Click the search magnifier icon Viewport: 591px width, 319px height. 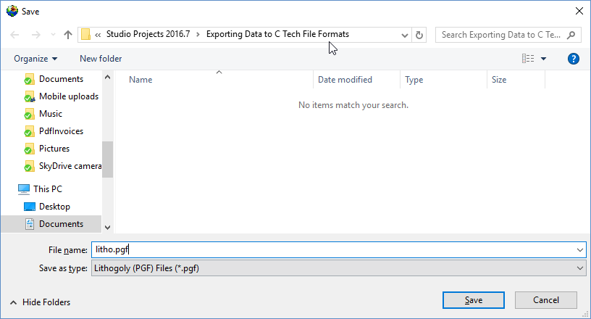point(571,35)
